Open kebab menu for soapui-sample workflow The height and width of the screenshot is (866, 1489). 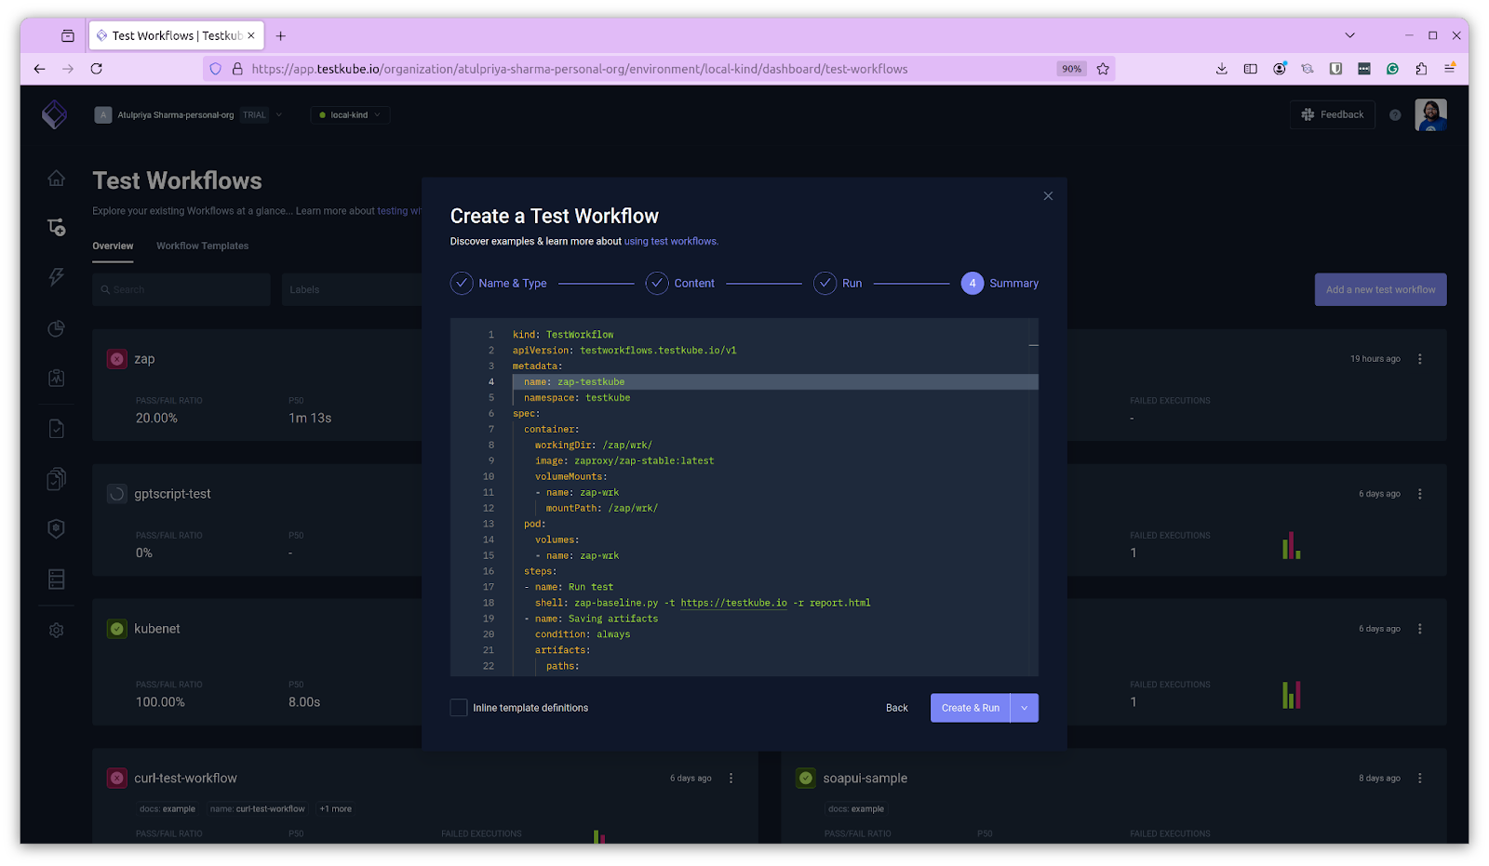coord(1420,779)
